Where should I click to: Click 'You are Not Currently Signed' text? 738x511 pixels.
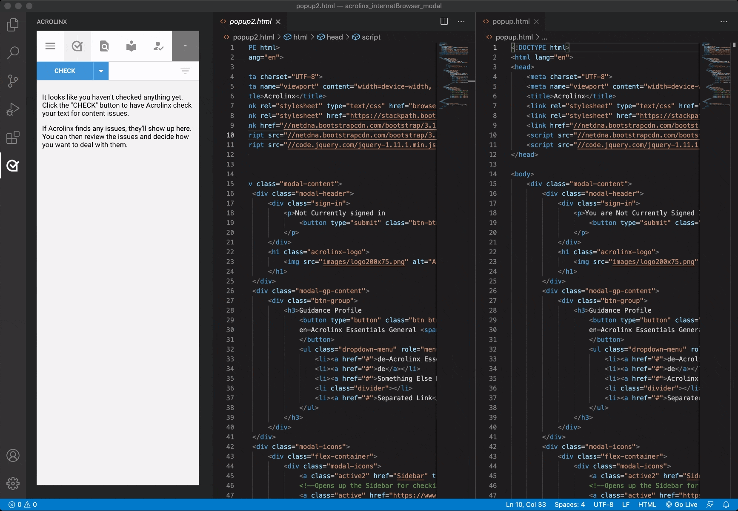(640, 213)
